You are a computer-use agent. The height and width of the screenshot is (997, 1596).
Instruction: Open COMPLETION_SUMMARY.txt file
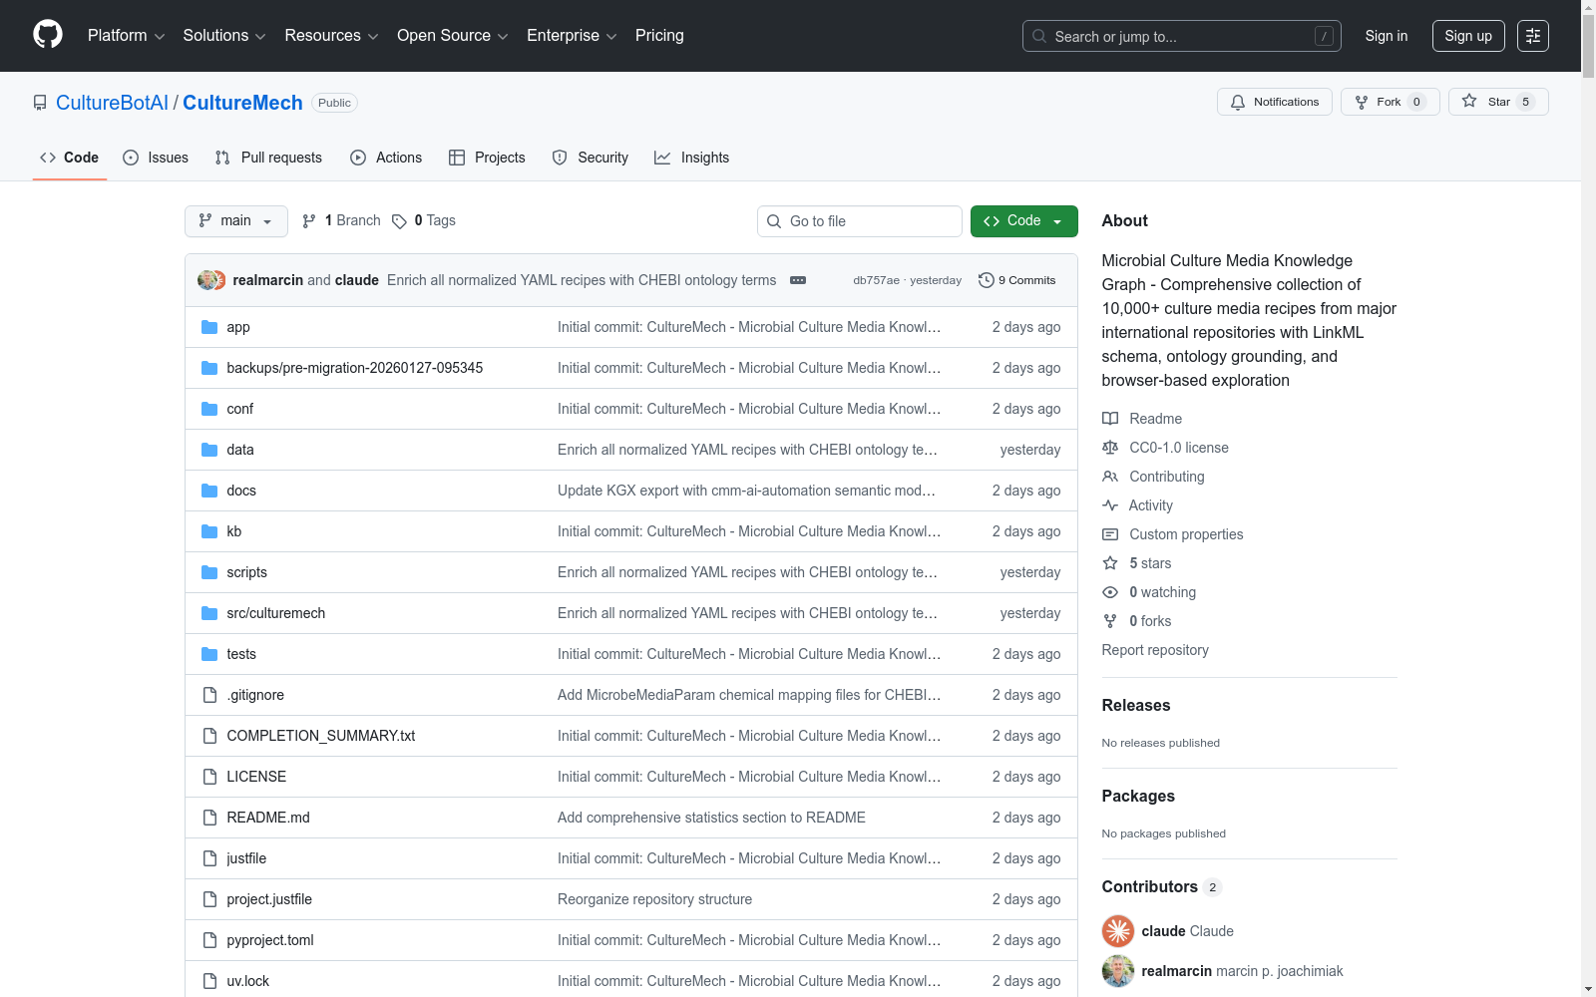coord(321,736)
